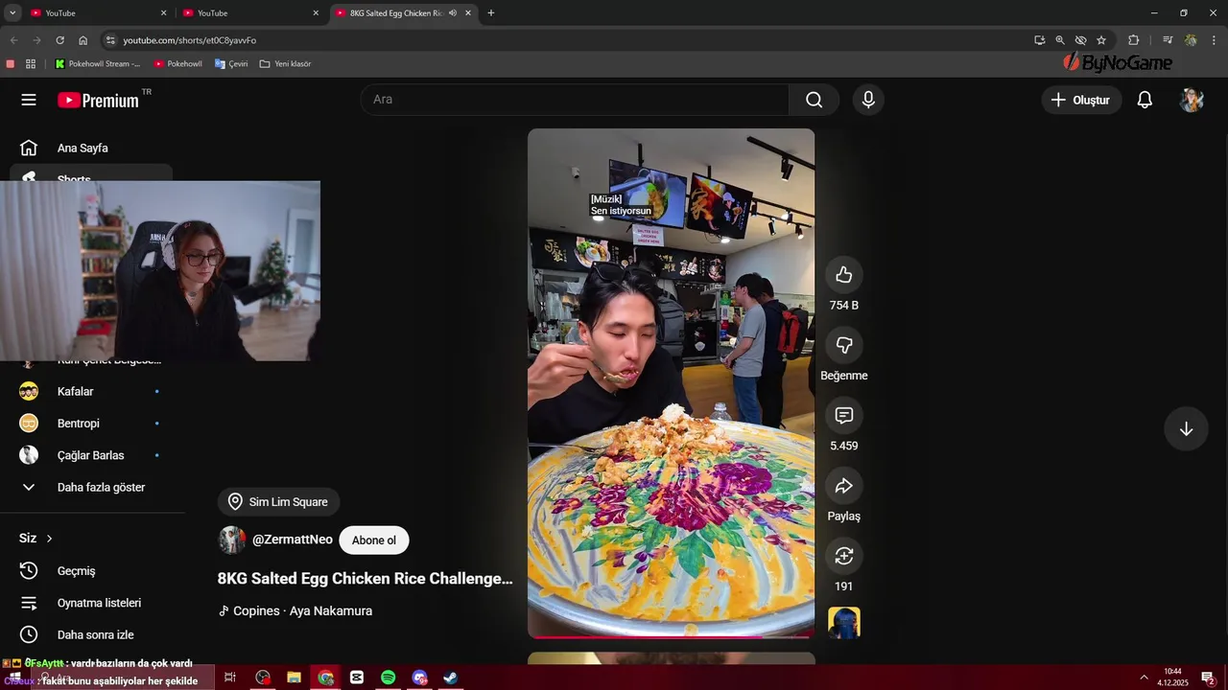Click the Oluştur create button
This screenshot has height=690, width=1228.
pos(1081,100)
